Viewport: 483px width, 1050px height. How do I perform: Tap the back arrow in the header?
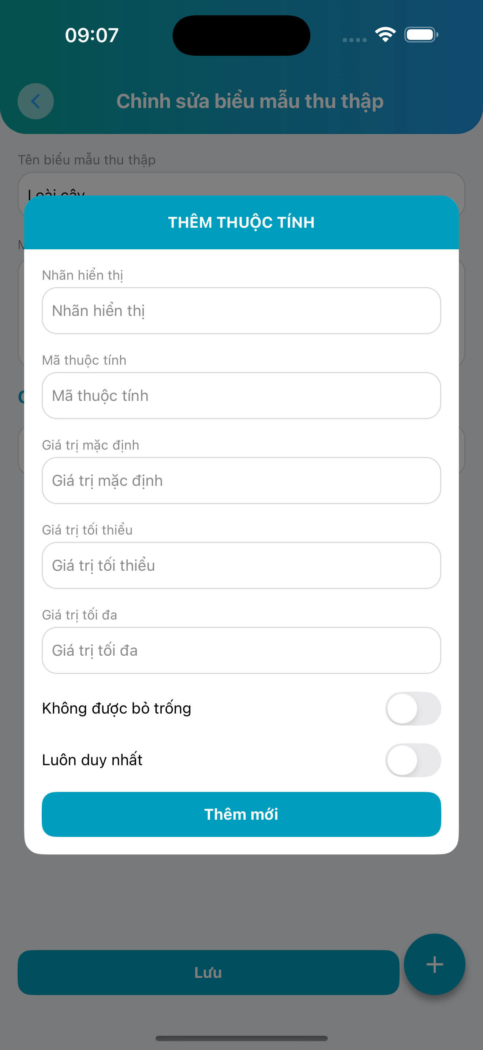(35, 101)
